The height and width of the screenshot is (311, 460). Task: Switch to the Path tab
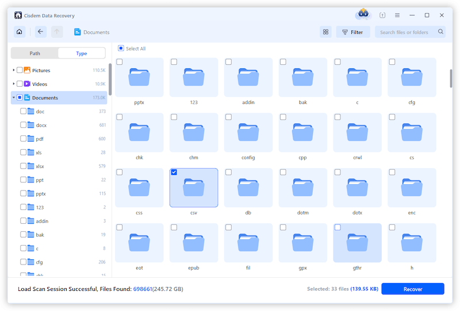click(x=34, y=53)
